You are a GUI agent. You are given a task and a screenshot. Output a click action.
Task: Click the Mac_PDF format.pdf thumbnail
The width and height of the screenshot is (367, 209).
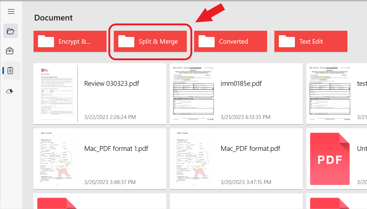point(193,159)
